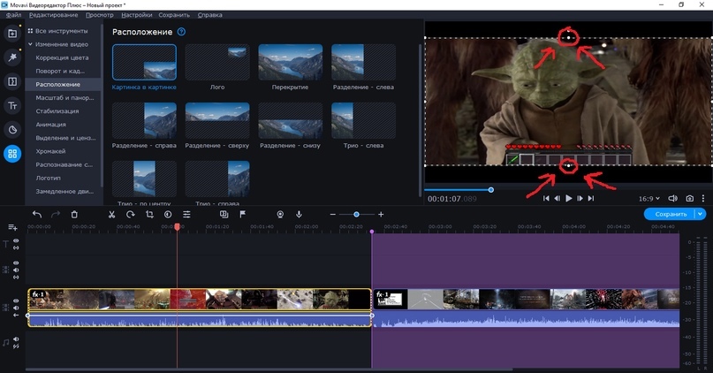Toggle visibility of title track

[x=16, y=241]
